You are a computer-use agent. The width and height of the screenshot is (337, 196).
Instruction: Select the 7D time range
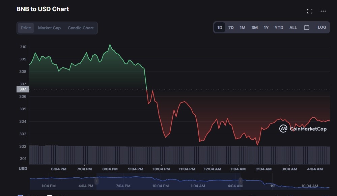pyautogui.click(x=231, y=28)
